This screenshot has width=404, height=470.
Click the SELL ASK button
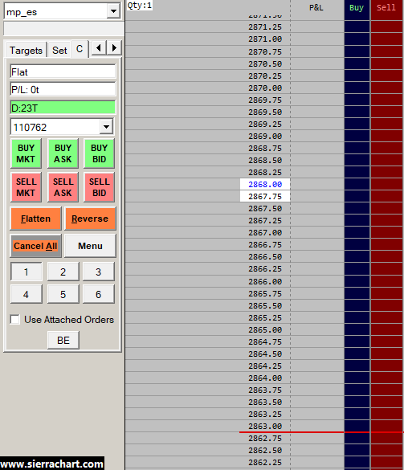pyautogui.click(x=63, y=187)
